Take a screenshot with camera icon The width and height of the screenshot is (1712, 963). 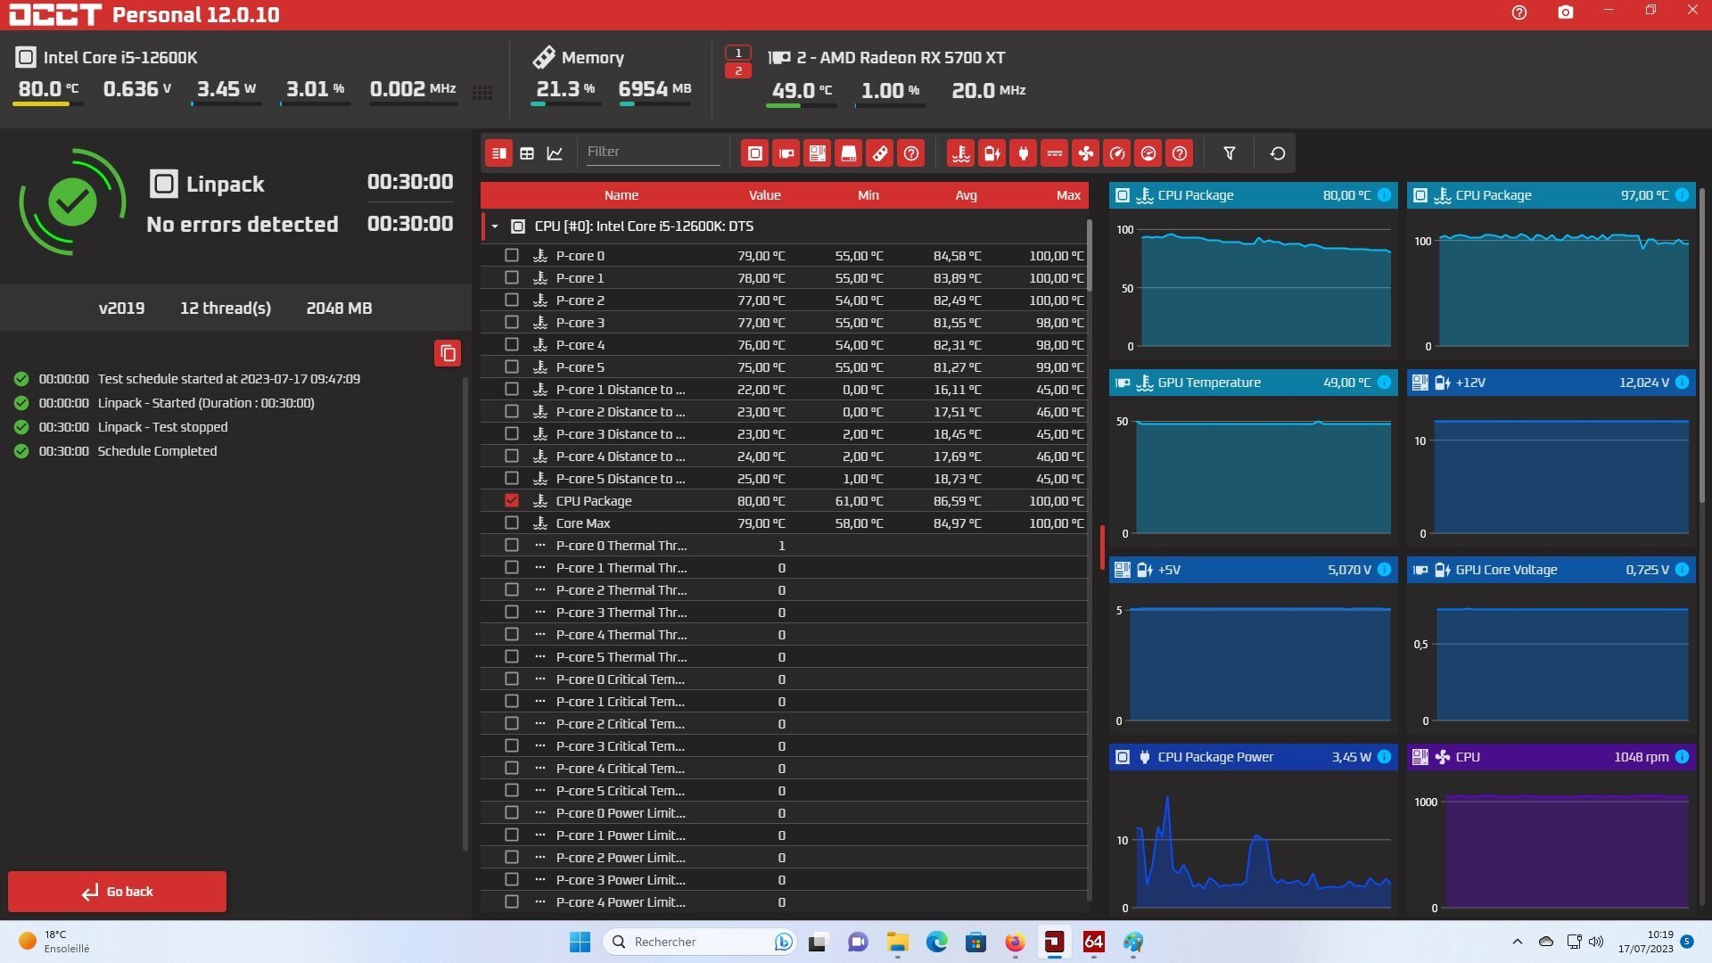[1565, 12]
